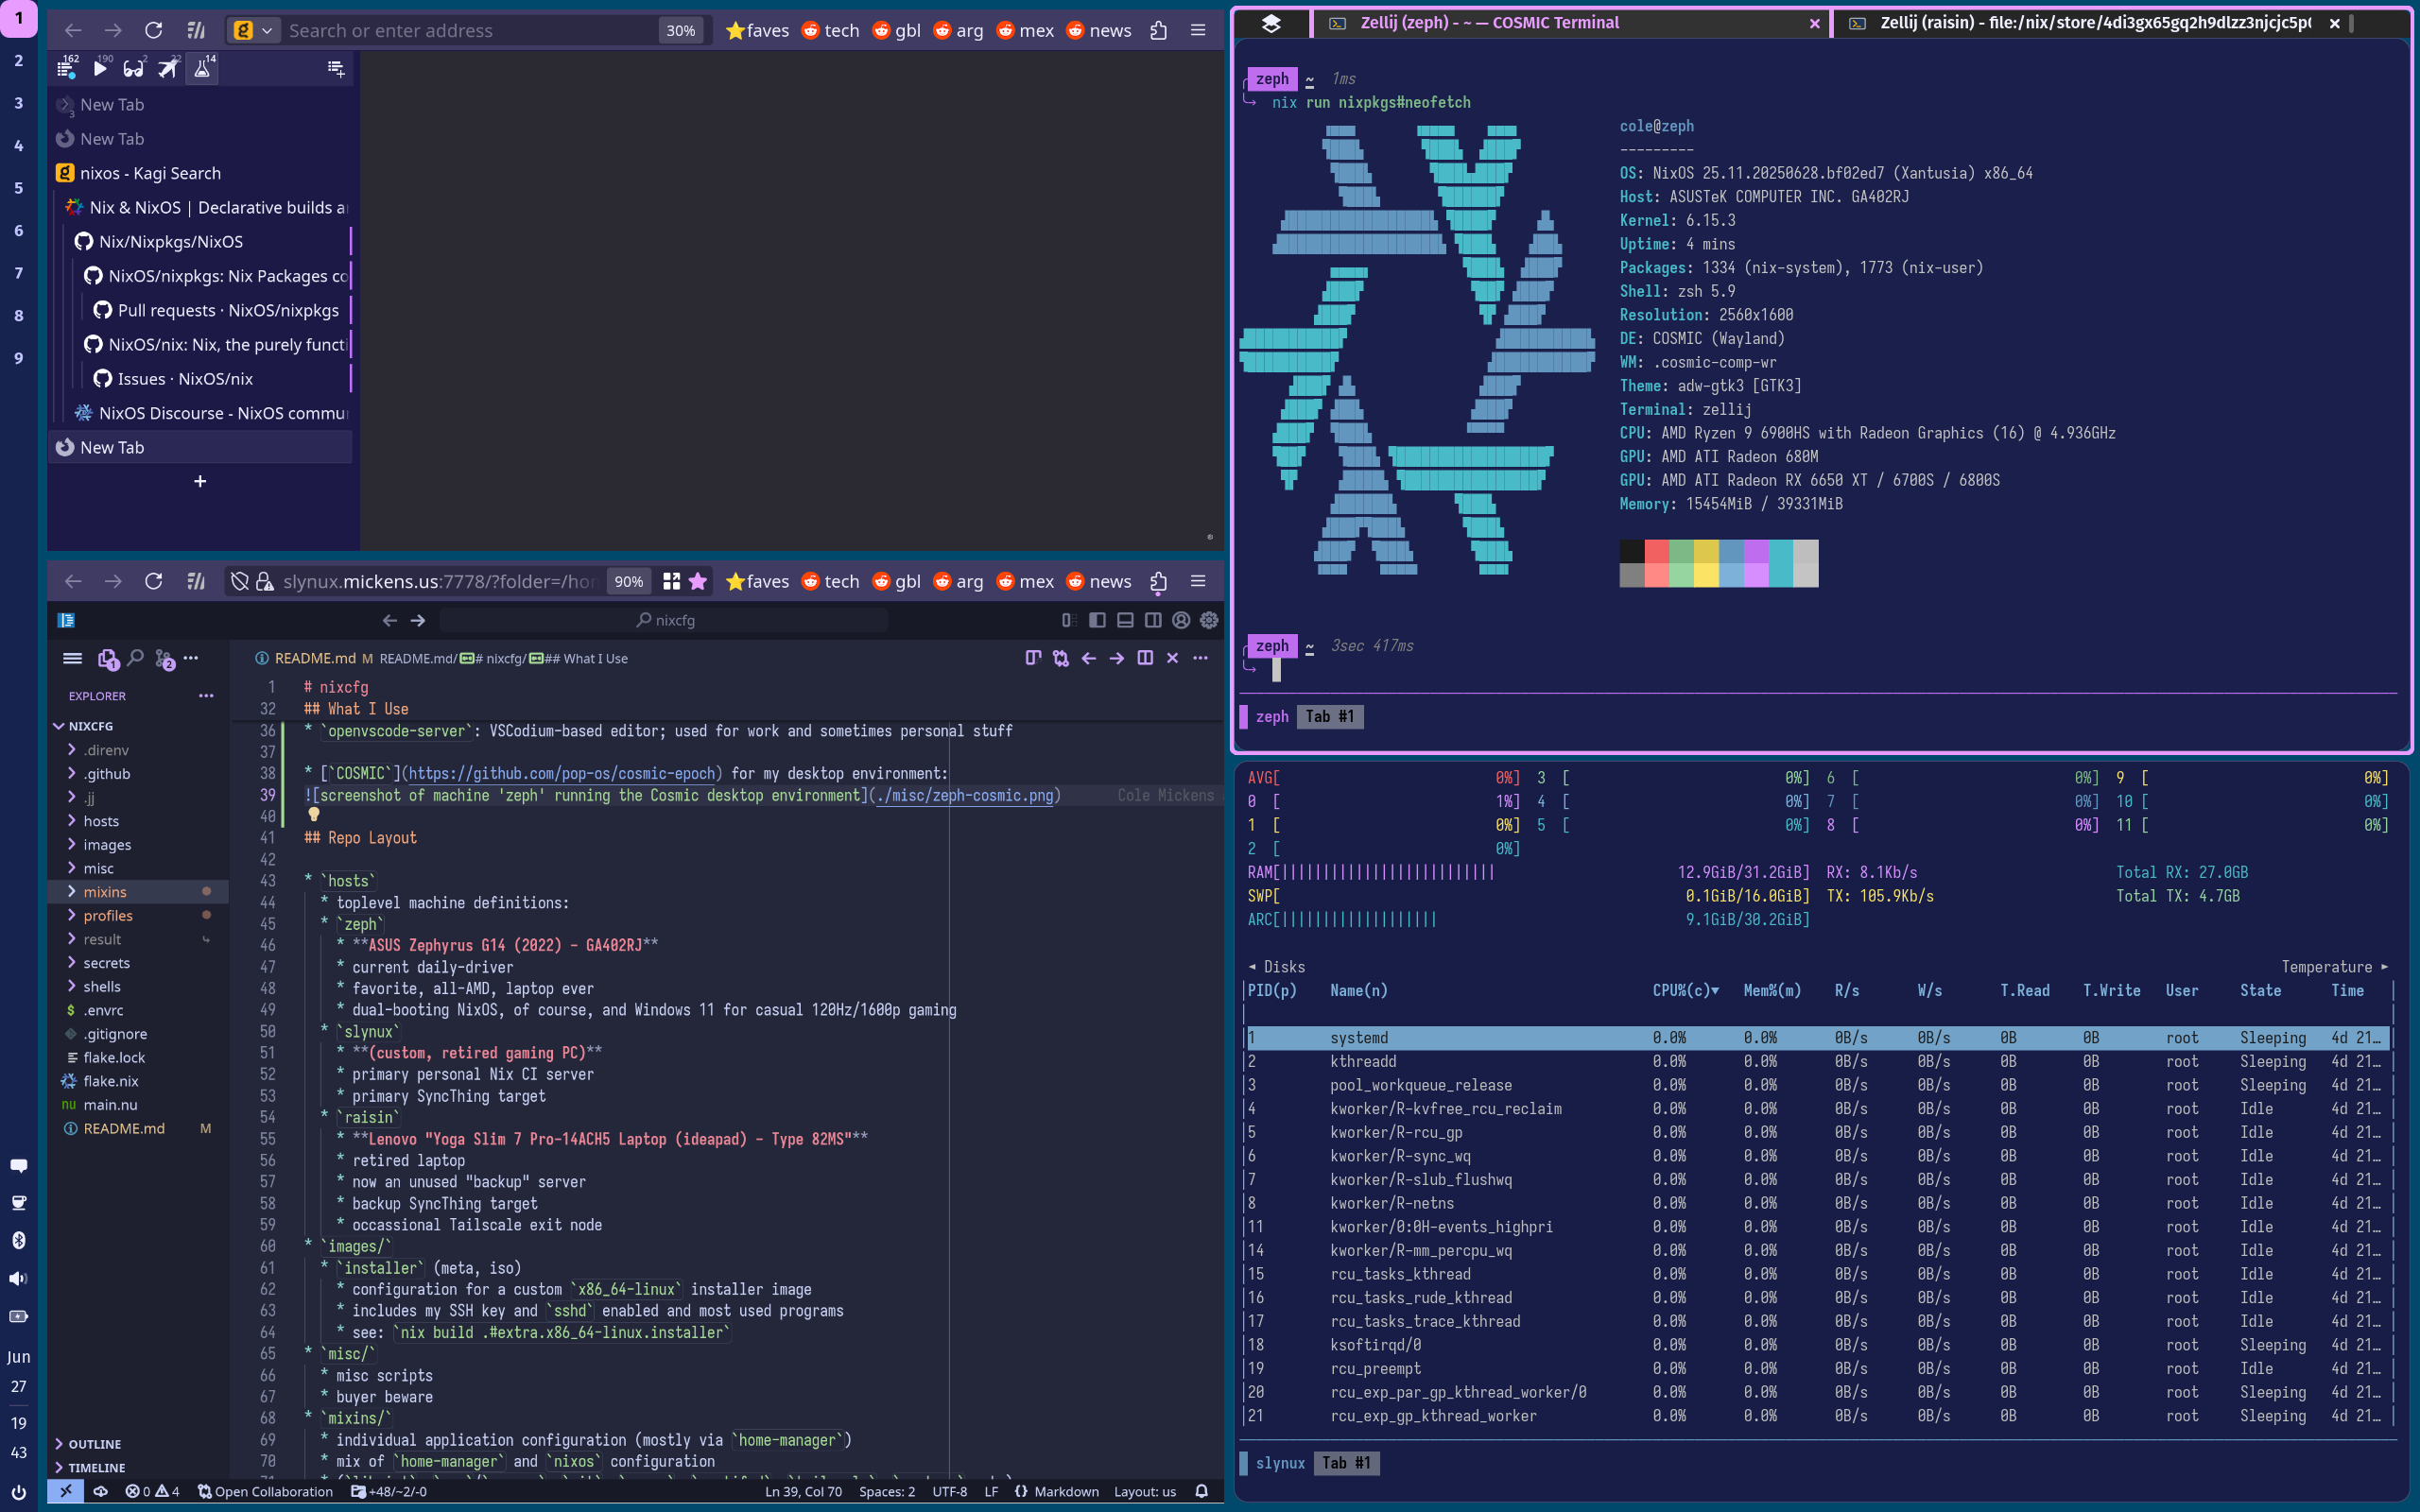The image size is (2420, 1512).
Task: Open the Settings gear in the code editor
Action: point(1209,620)
